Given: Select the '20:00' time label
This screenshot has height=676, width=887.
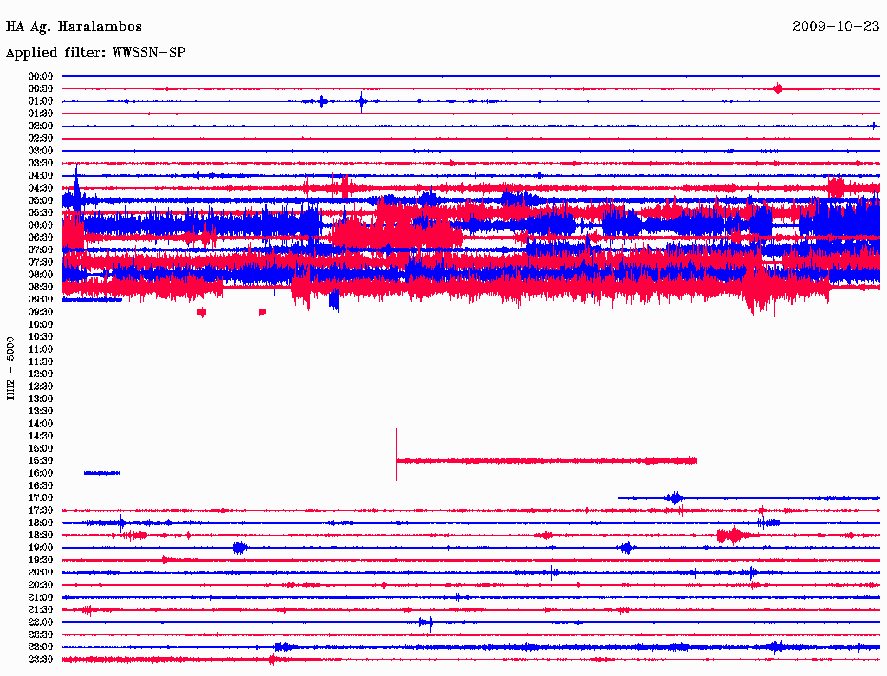Looking at the screenshot, I should point(41,572).
